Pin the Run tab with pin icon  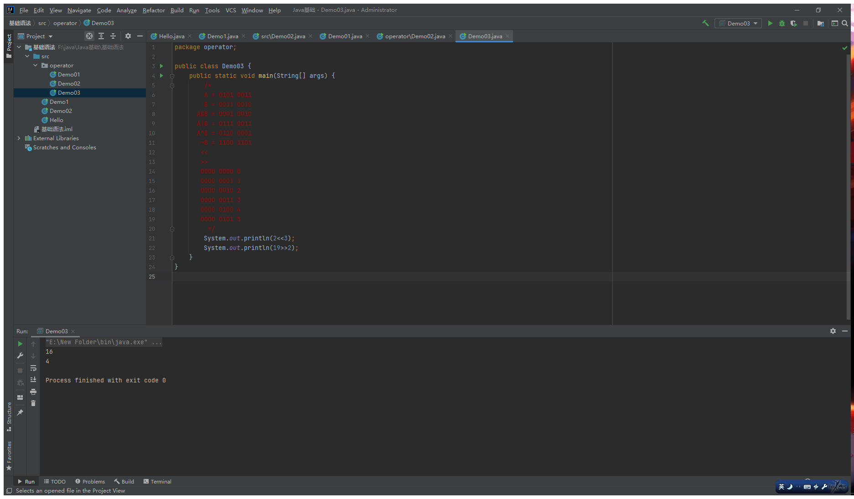[x=20, y=412]
